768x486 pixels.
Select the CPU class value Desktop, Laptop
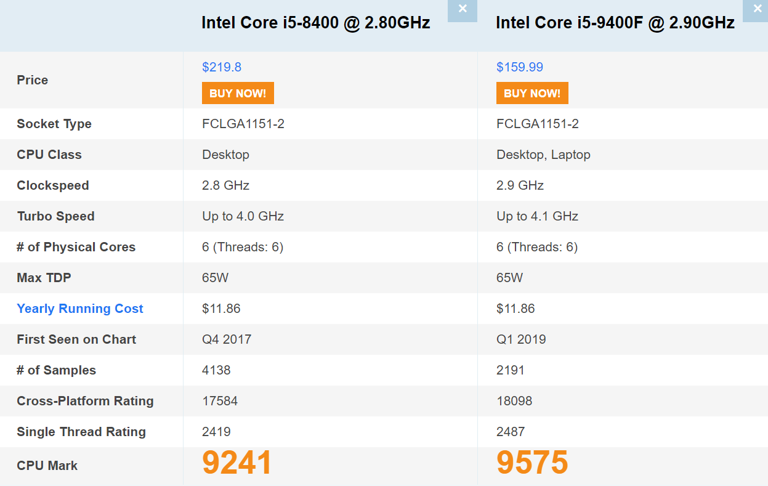coord(543,155)
